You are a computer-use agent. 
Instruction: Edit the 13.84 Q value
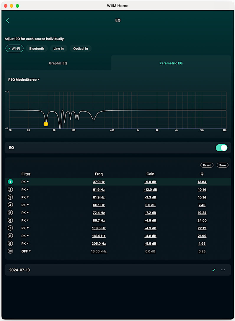pyautogui.click(x=202, y=182)
